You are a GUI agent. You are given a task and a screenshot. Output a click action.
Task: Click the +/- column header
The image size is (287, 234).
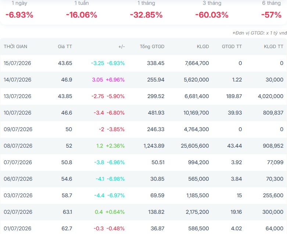coord(122,47)
